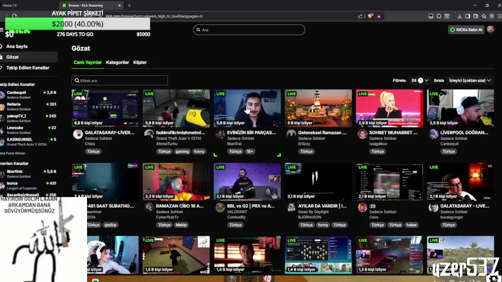Open Canbequit in followed channels sidebar
Viewport: 502px width, 282px height.
(28, 95)
